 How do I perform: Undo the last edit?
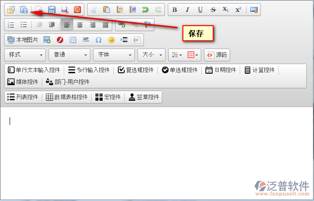[x=145, y=10]
